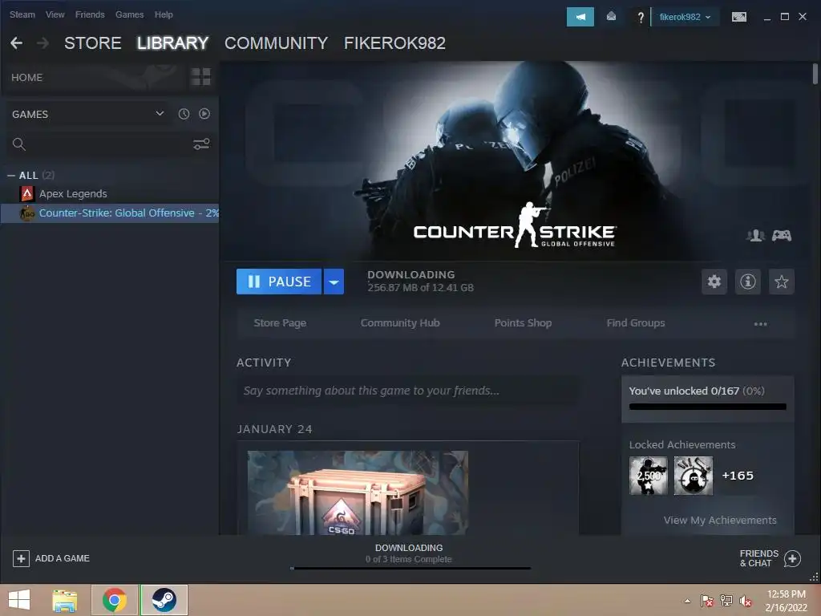Show game information icon
This screenshot has width=821, height=616.
coord(748,282)
